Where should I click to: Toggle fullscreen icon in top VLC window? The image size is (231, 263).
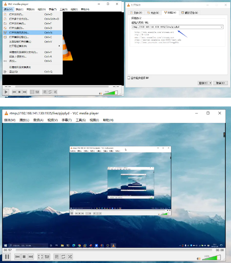click(x=32, y=92)
